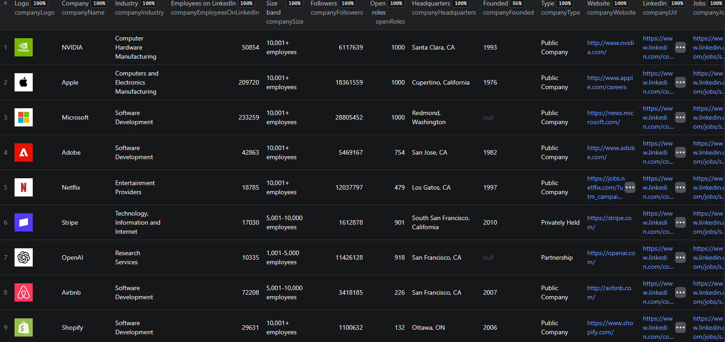
Task: Click the Stripe company name cell
Action: (70, 222)
